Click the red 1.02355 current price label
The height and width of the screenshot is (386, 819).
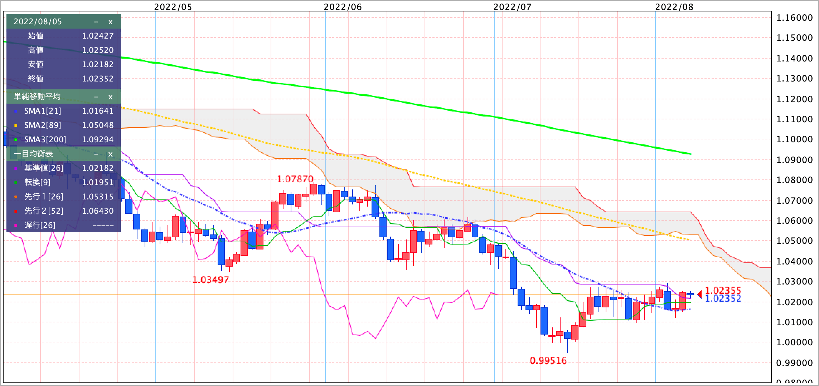click(x=723, y=290)
